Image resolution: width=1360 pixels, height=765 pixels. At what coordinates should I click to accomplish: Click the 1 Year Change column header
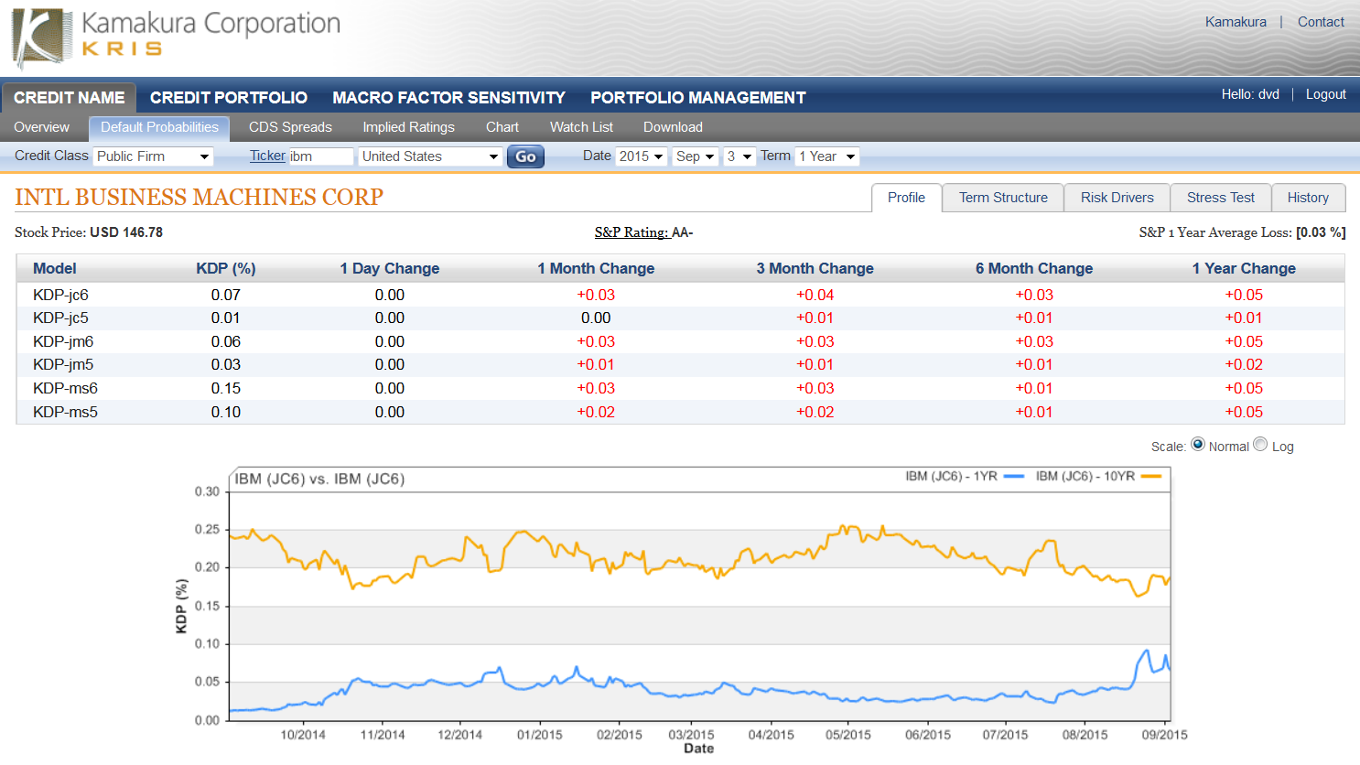pos(1244,268)
